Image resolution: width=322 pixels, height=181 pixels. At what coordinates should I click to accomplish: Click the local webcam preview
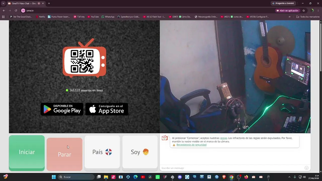point(235,77)
